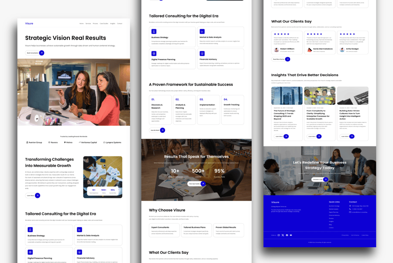Viewport: 393px width, 263px height.
Task: Select Insights in the header navigation
Action: pos(113,24)
